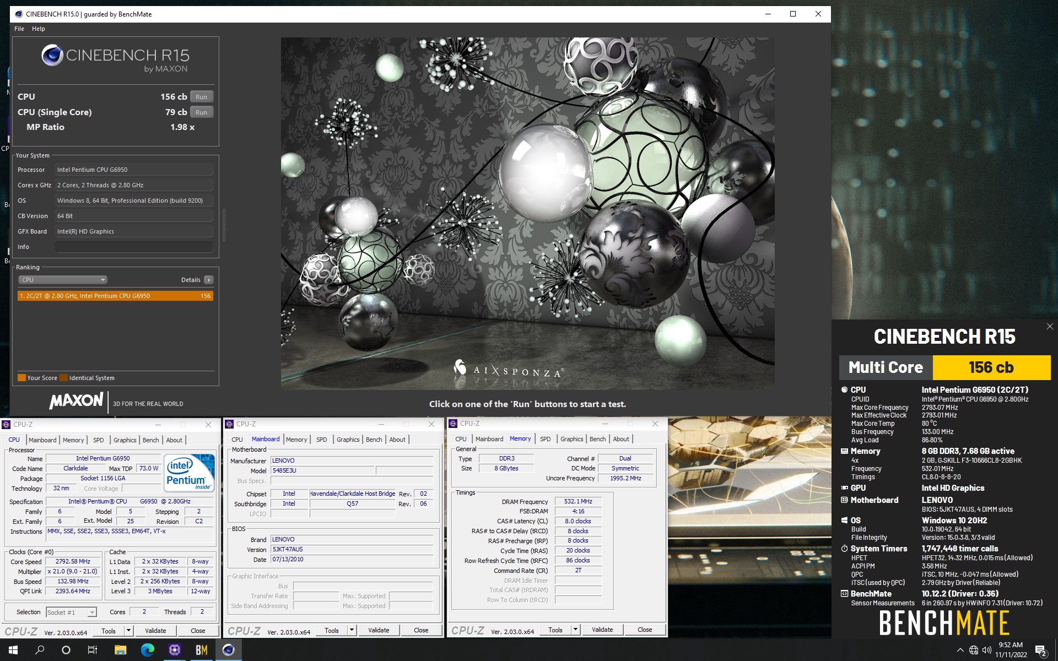Click network globe tray icon
The height and width of the screenshot is (661, 1058).
click(974, 650)
